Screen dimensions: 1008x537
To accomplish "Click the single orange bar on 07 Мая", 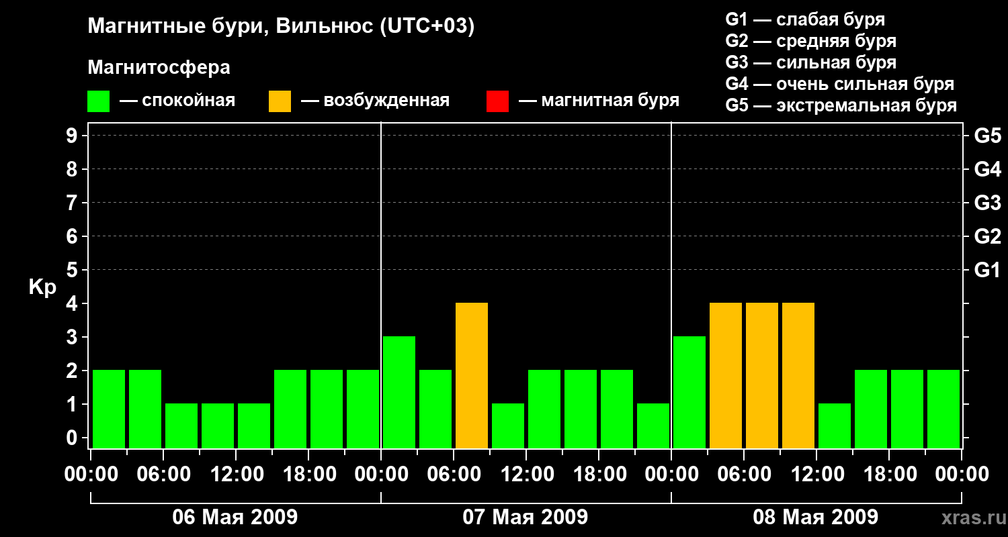I will (x=472, y=375).
